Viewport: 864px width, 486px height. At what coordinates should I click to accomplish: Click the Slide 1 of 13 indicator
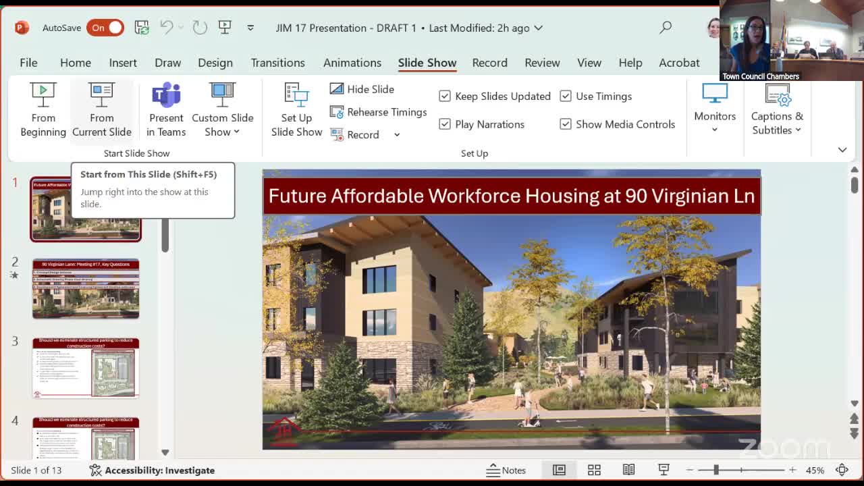click(x=36, y=470)
